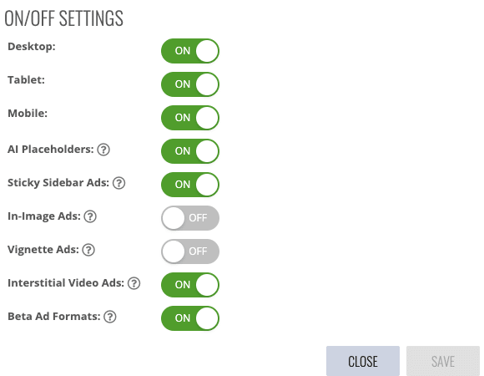Open the AI Placeholders help icon
This screenshot has height=376, width=484.
[x=103, y=150]
